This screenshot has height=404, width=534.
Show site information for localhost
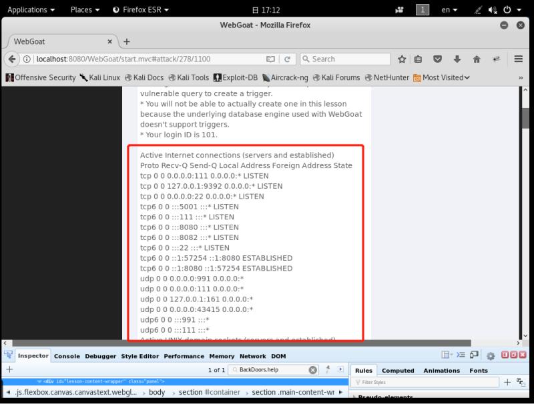click(27, 59)
